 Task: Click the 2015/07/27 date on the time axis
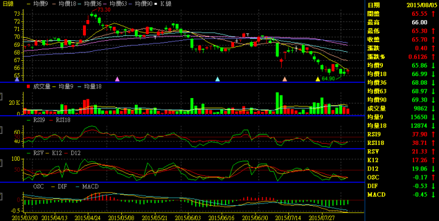[x=322, y=217]
